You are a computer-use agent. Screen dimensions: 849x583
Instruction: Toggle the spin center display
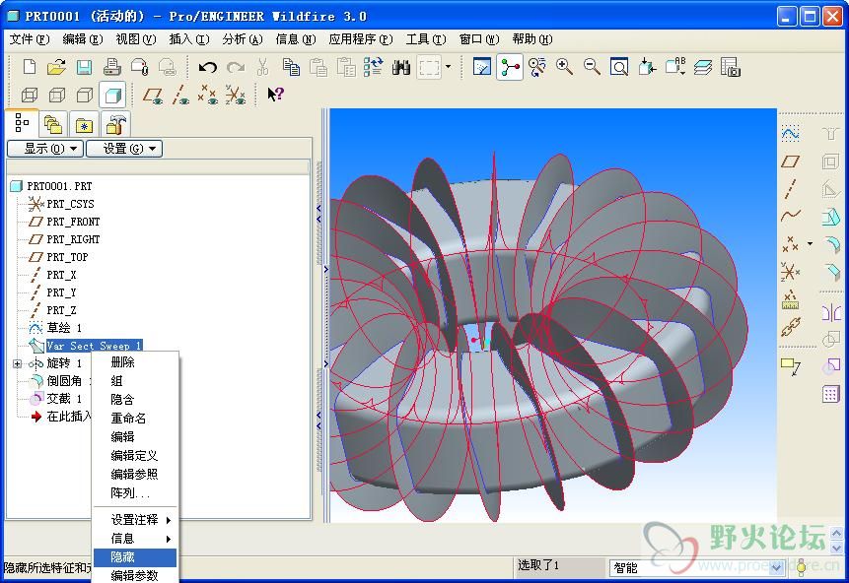coord(510,67)
